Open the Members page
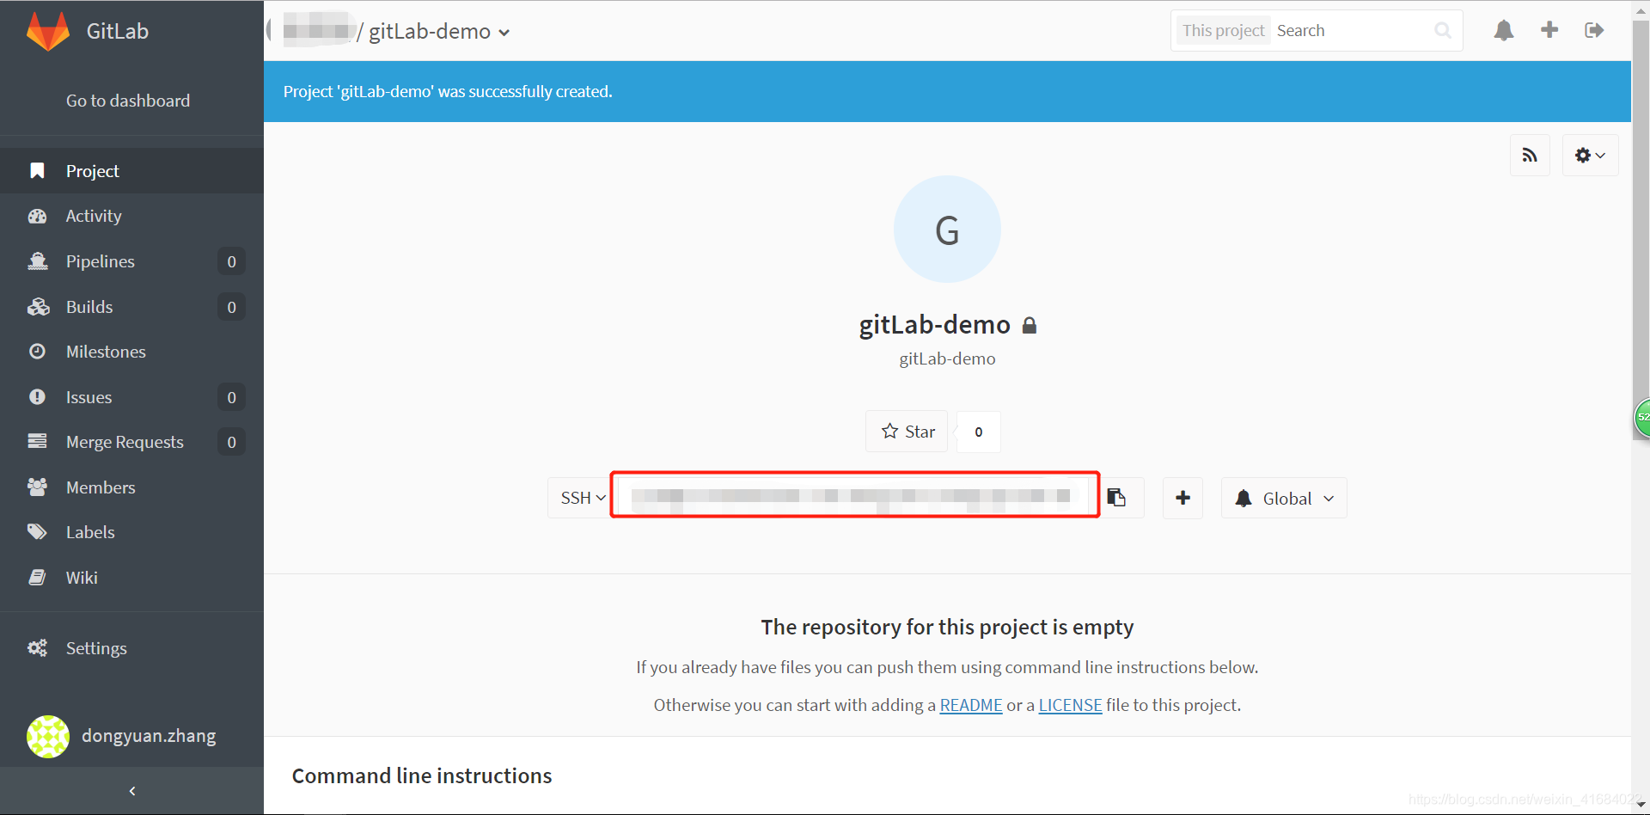The width and height of the screenshot is (1650, 815). click(x=131, y=487)
